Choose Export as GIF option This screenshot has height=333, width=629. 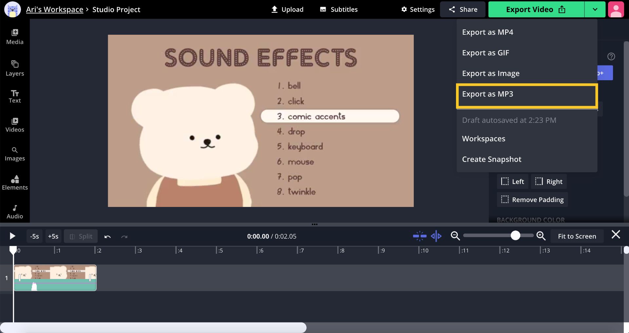[x=486, y=52]
